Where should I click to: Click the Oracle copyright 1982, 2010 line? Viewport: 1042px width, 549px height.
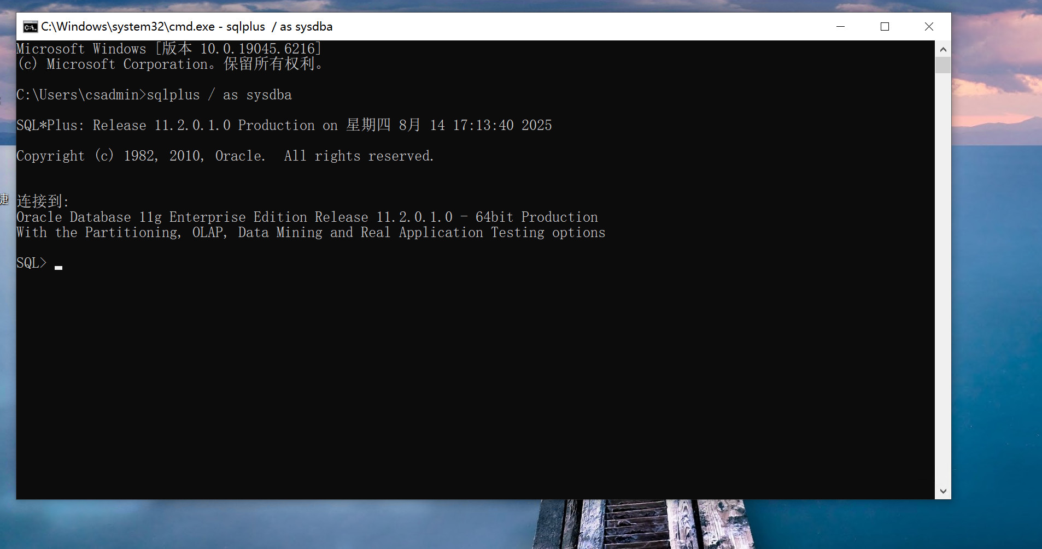[225, 156]
